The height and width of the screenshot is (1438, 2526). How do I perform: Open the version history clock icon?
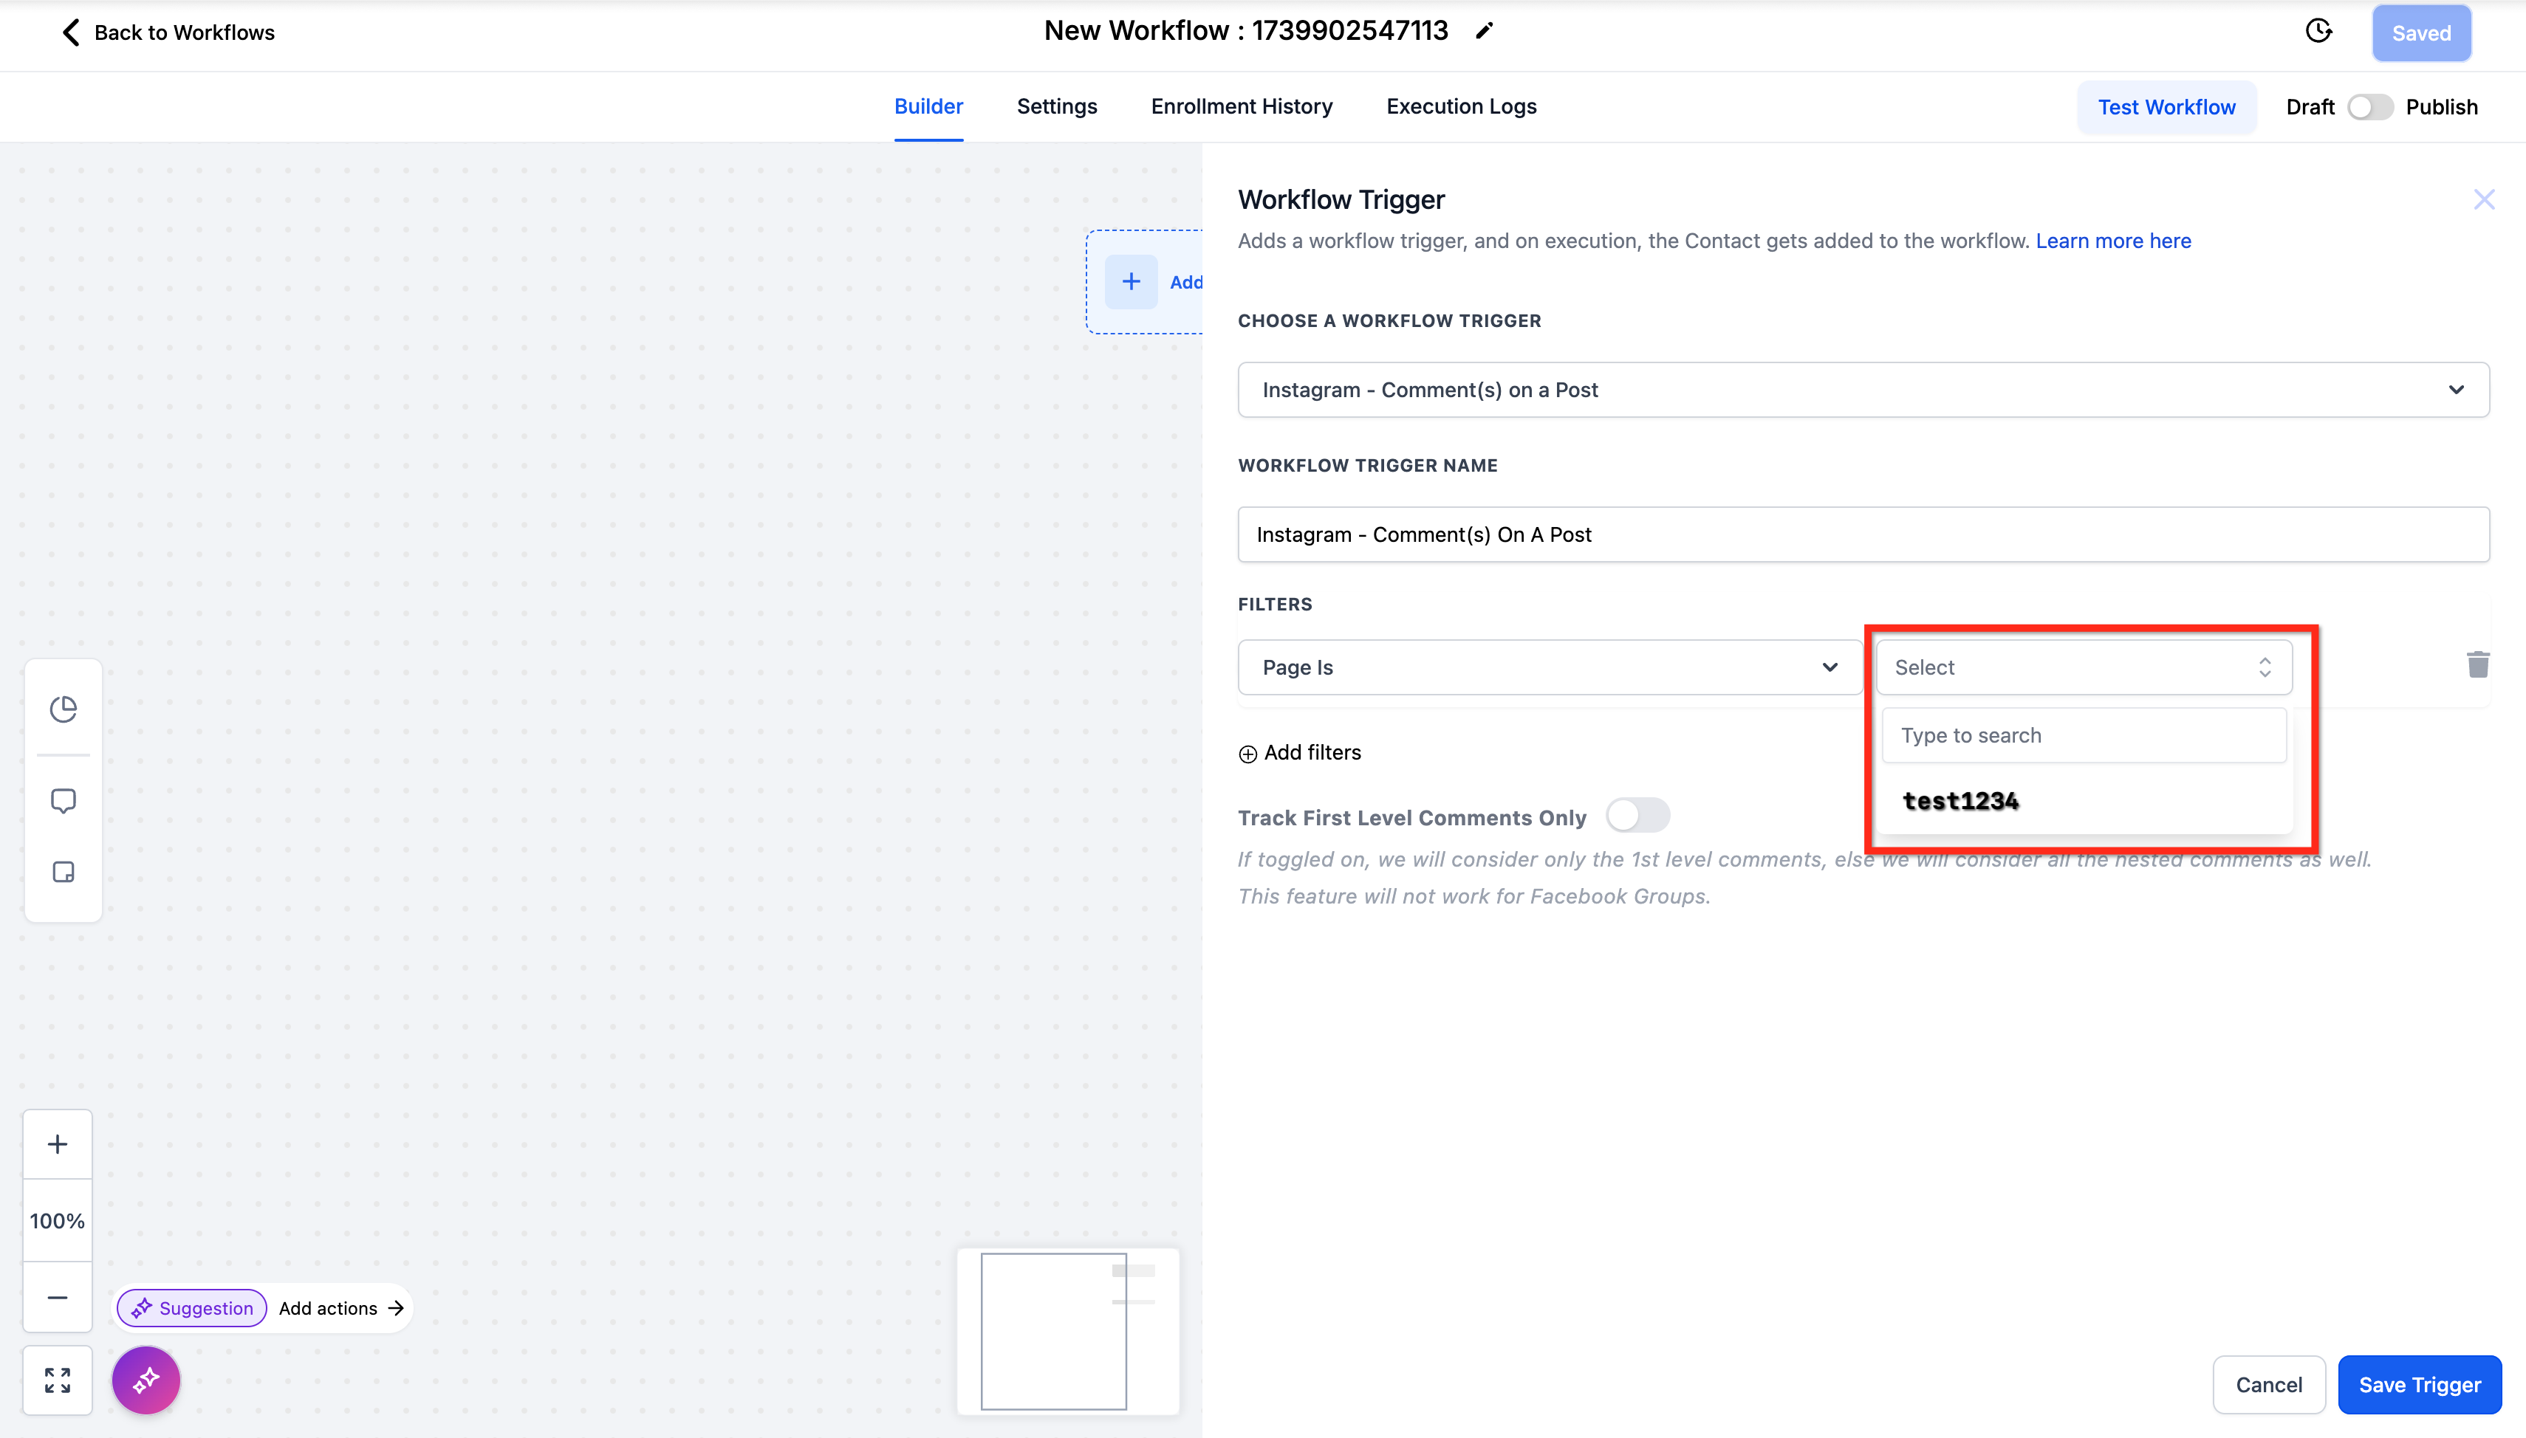click(2318, 32)
